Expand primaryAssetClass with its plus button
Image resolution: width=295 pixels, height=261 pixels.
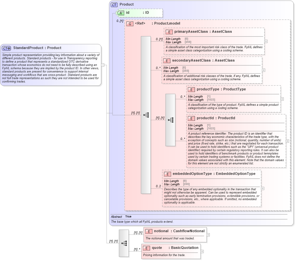pyautogui.click(x=266, y=41)
